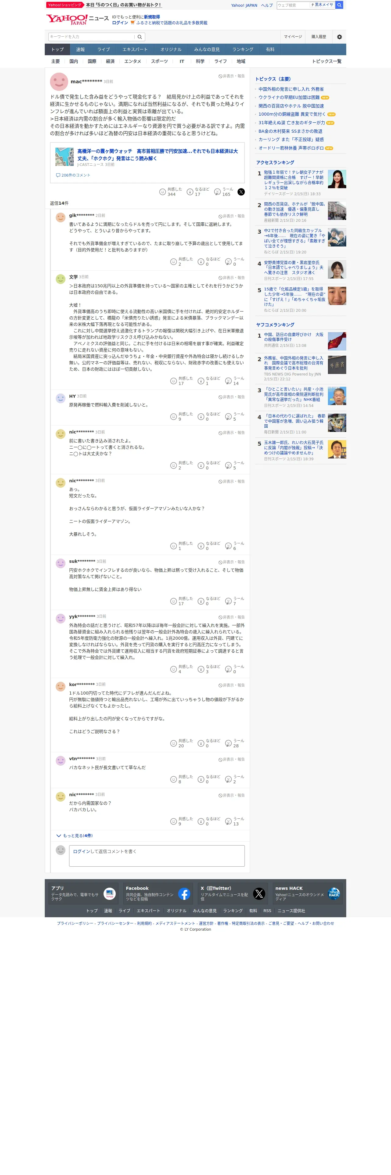The image size is (391, 1175).
Task: Open ヤフコメランキング item 1 flag thumbnail
Action: [337, 342]
